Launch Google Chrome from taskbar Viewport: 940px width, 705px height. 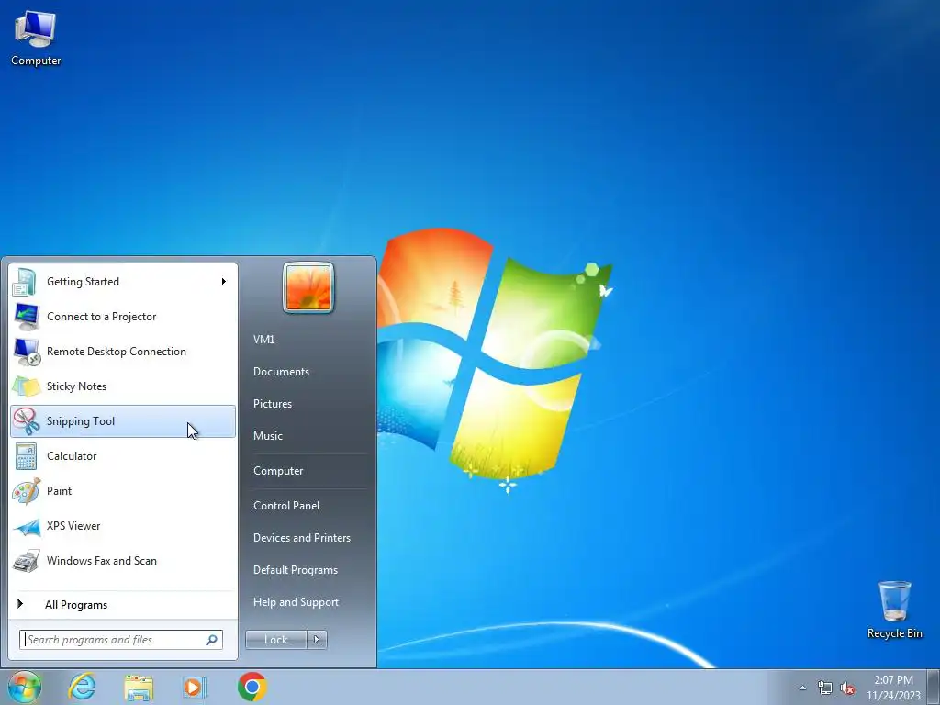252,687
